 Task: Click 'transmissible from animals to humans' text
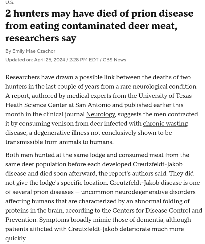[59, 142]
